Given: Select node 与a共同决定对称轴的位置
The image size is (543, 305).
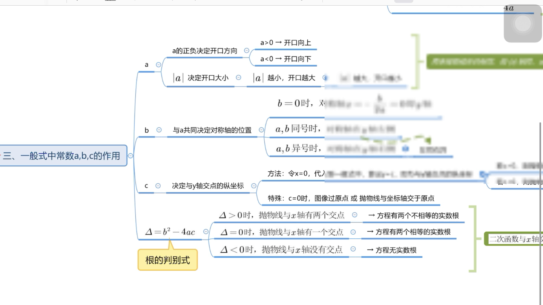Looking at the screenshot, I should 212,130.
